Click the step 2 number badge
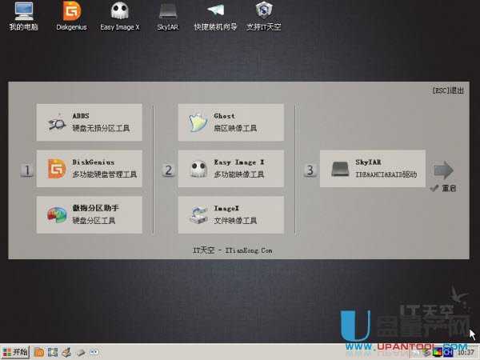 coord(168,170)
